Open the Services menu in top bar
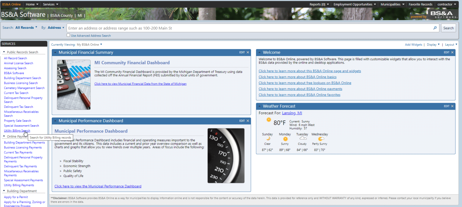Image resolution: width=462 pixels, height=207 pixels. pyautogui.click(x=50, y=4)
